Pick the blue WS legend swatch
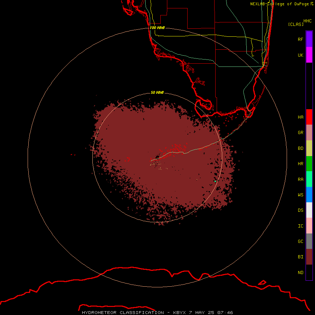The width and height of the screenshot is (315, 315). point(309,195)
